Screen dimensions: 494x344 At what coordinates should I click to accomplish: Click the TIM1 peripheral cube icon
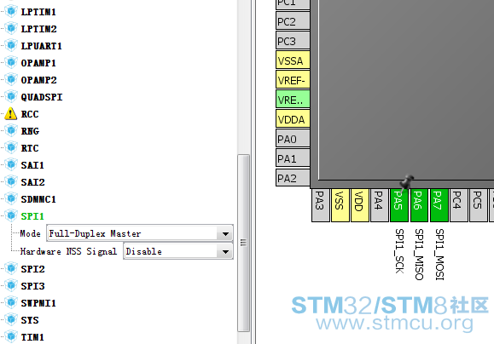point(11,336)
